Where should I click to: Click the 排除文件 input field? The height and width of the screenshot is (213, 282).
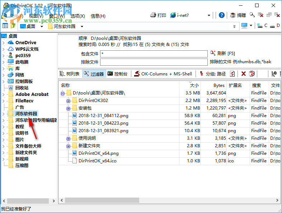pyautogui.click(x=154, y=62)
